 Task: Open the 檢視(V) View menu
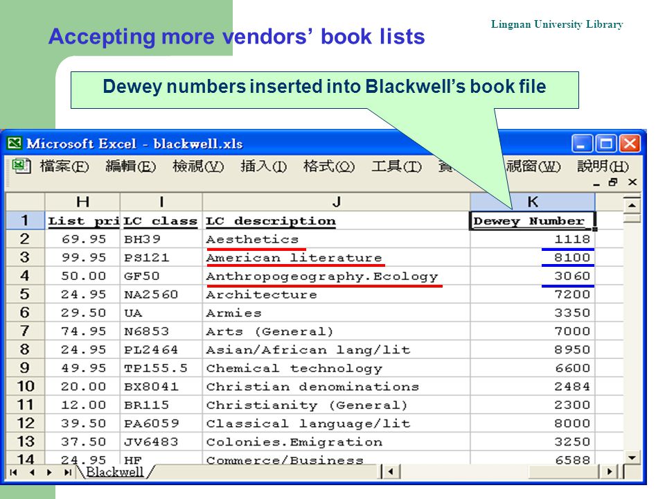point(198,166)
